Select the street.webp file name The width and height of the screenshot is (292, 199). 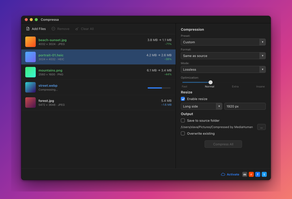point(48,86)
